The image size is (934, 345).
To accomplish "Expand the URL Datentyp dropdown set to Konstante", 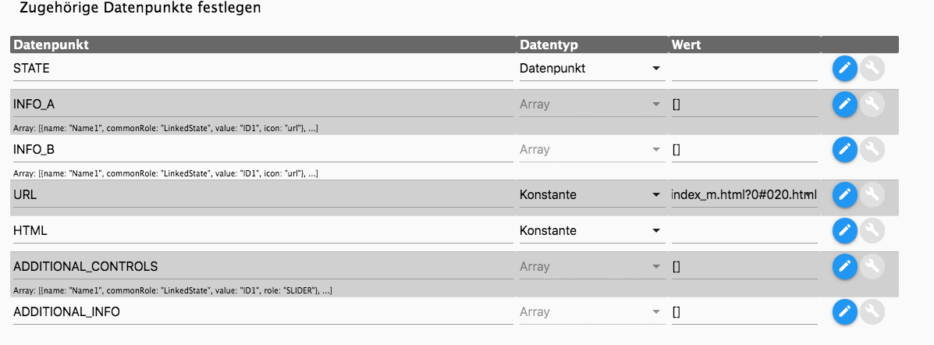I will click(591, 195).
